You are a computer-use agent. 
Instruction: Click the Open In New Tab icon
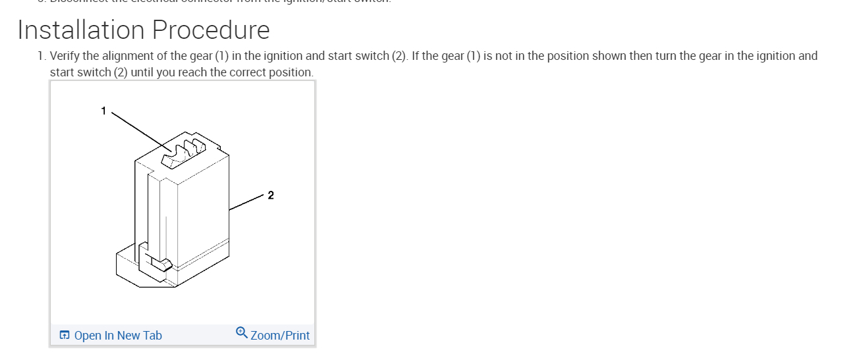[x=65, y=336]
